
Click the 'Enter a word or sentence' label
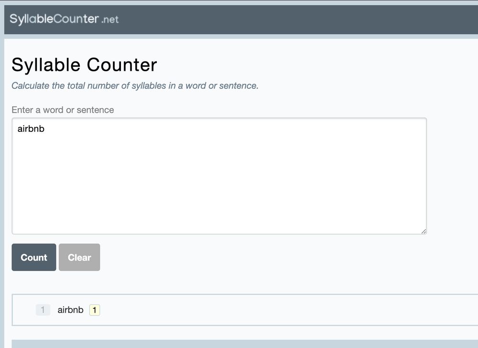(63, 109)
